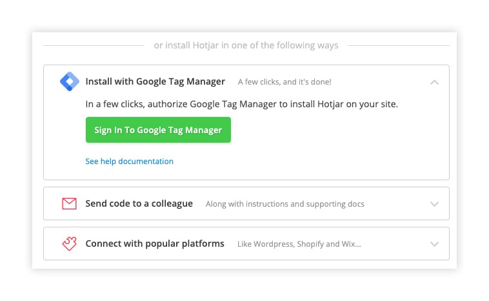Click the divider line left of header text
This screenshot has width=489, height=301.
94,46
